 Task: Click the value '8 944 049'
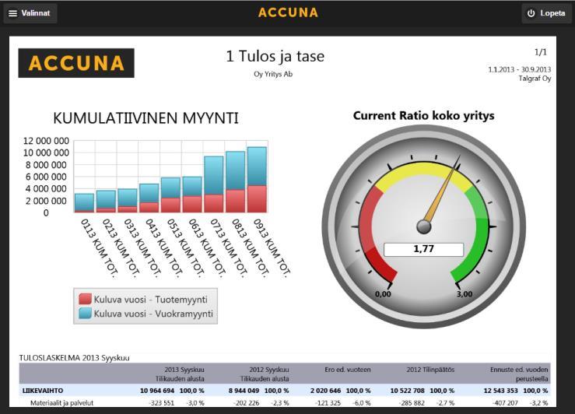(244, 391)
